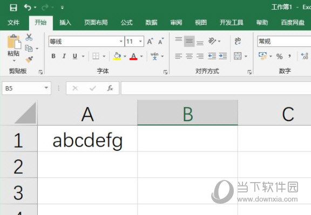Viewport: 311px width, 215px height.
Task: Open the font color dropdown arrow
Action: pos(141,57)
